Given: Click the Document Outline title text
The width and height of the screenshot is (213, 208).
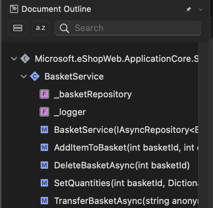Looking at the screenshot, I should click(x=56, y=9).
